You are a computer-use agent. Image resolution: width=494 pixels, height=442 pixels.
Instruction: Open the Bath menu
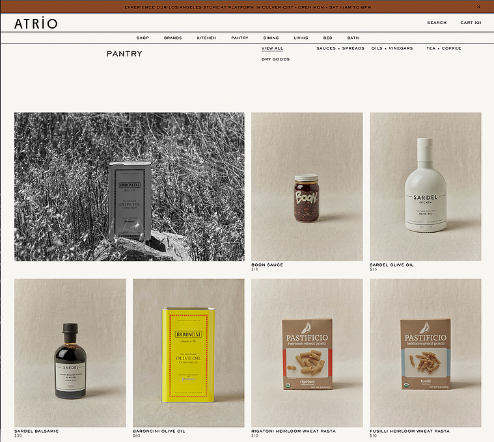click(x=353, y=38)
